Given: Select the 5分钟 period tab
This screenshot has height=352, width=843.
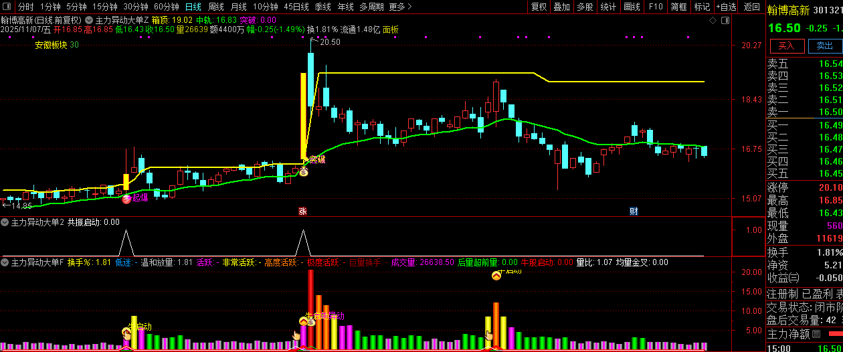Looking at the screenshot, I should (77, 7).
